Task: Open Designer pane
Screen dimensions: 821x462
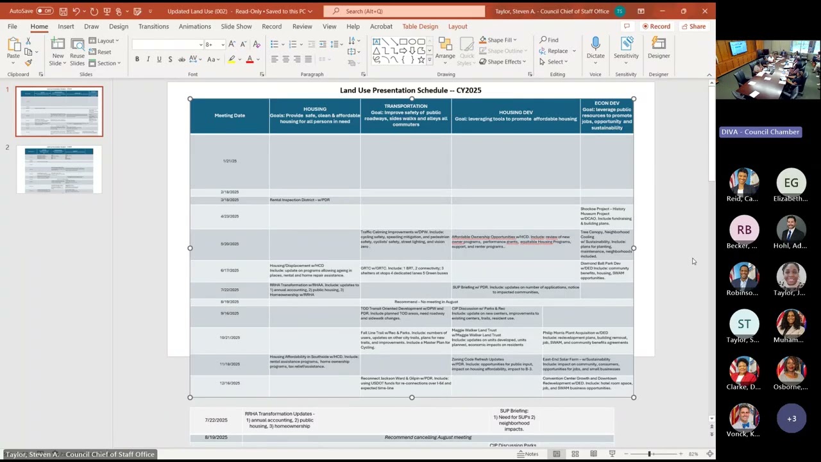Action: pyautogui.click(x=659, y=47)
